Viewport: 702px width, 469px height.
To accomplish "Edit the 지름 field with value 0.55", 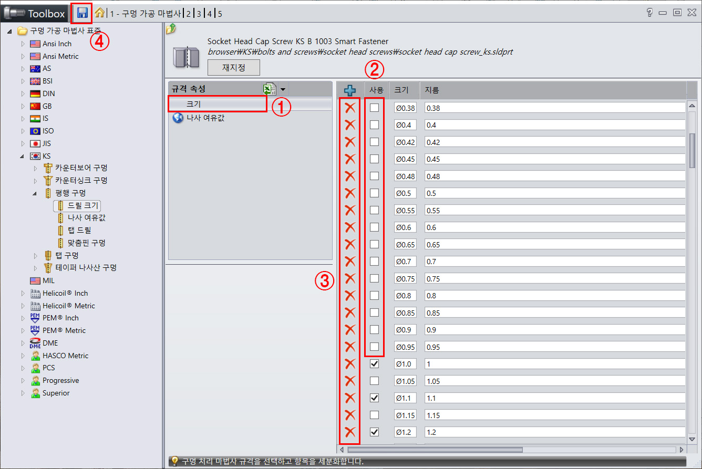I will [x=555, y=210].
